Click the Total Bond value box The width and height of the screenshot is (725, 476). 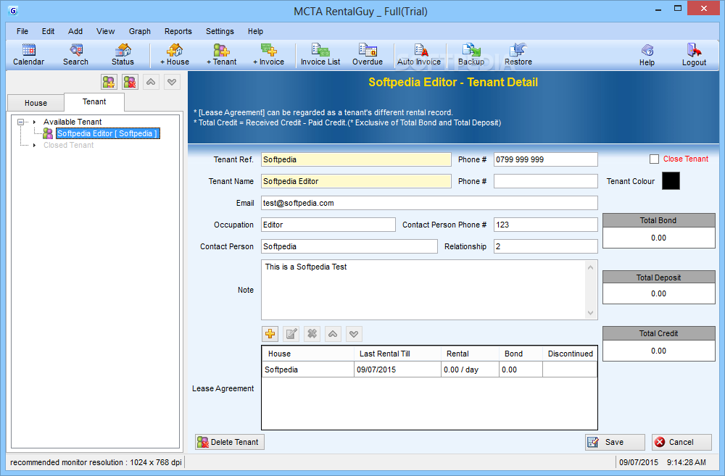659,238
